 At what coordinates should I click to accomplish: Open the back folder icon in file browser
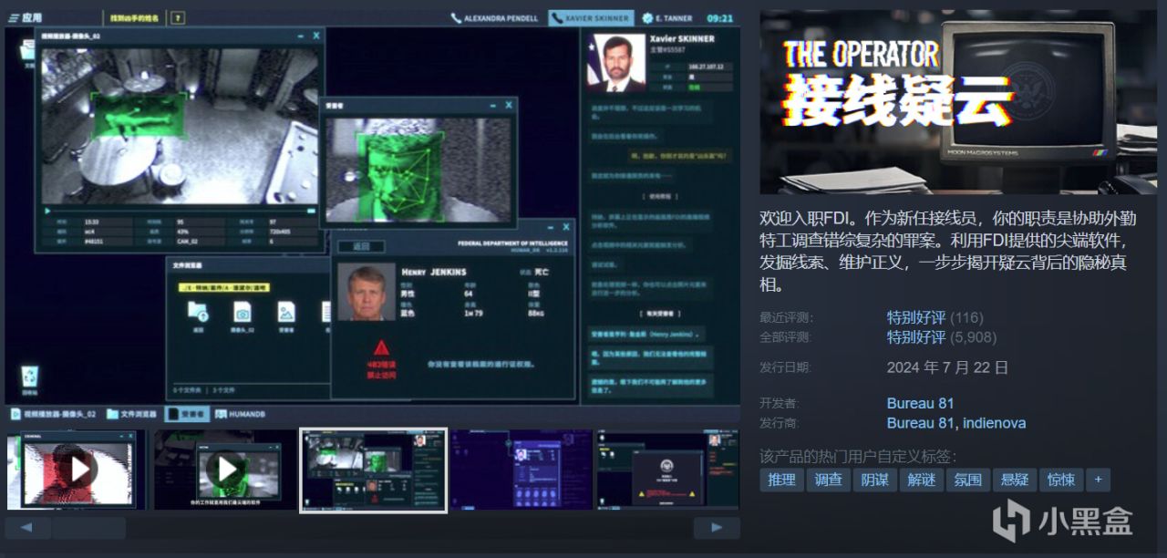[198, 311]
